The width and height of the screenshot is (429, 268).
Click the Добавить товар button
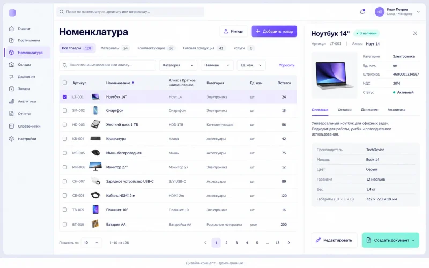tap(274, 31)
